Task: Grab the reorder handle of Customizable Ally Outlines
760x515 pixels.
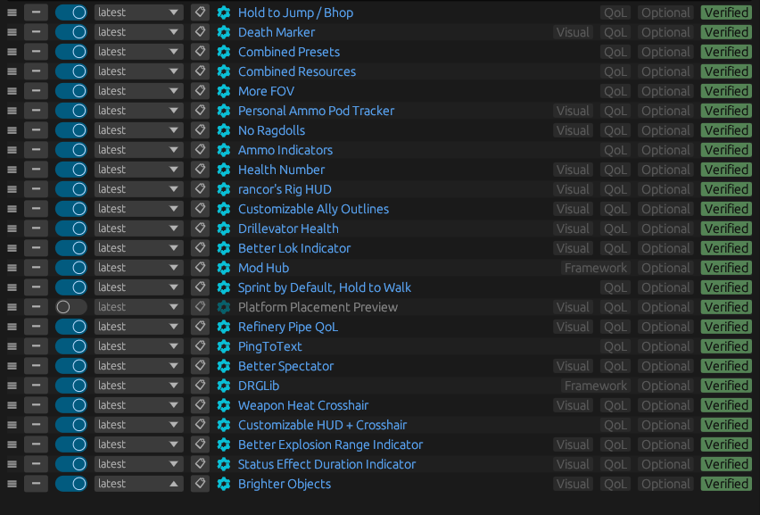Action: [12, 209]
